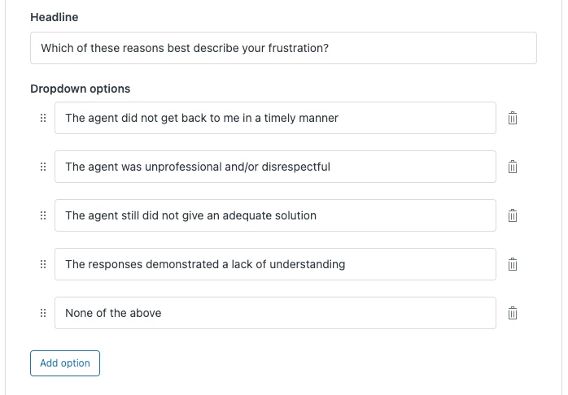Click the Add option button
568x395 pixels.
coord(65,363)
